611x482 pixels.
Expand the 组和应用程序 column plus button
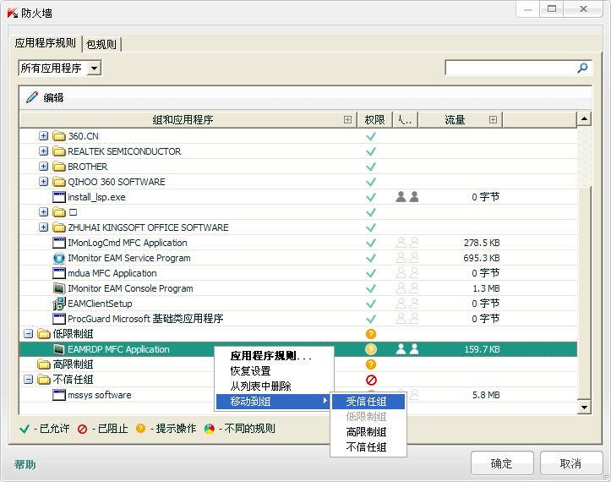pos(347,120)
